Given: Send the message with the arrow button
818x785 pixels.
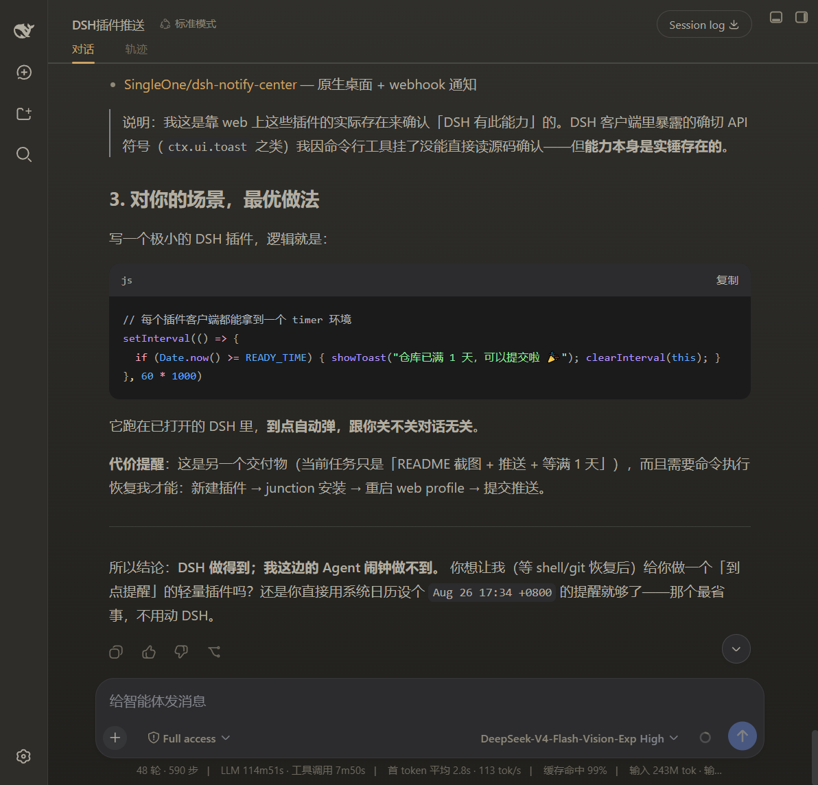Looking at the screenshot, I should click(x=742, y=736).
